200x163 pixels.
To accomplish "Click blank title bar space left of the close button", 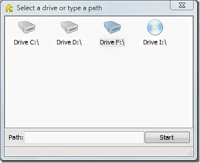I will coord(136,8).
